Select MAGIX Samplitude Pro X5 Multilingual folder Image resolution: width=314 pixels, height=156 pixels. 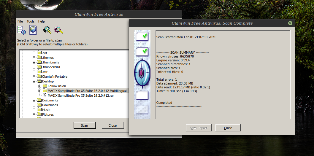(x=87, y=91)
